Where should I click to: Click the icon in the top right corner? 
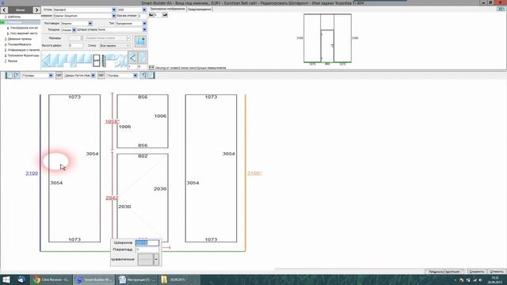pyautogui.click(x=501, y=9)
